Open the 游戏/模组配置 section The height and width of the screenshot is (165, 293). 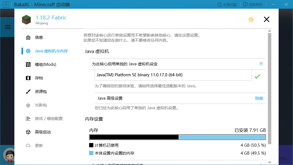[28, 118]
